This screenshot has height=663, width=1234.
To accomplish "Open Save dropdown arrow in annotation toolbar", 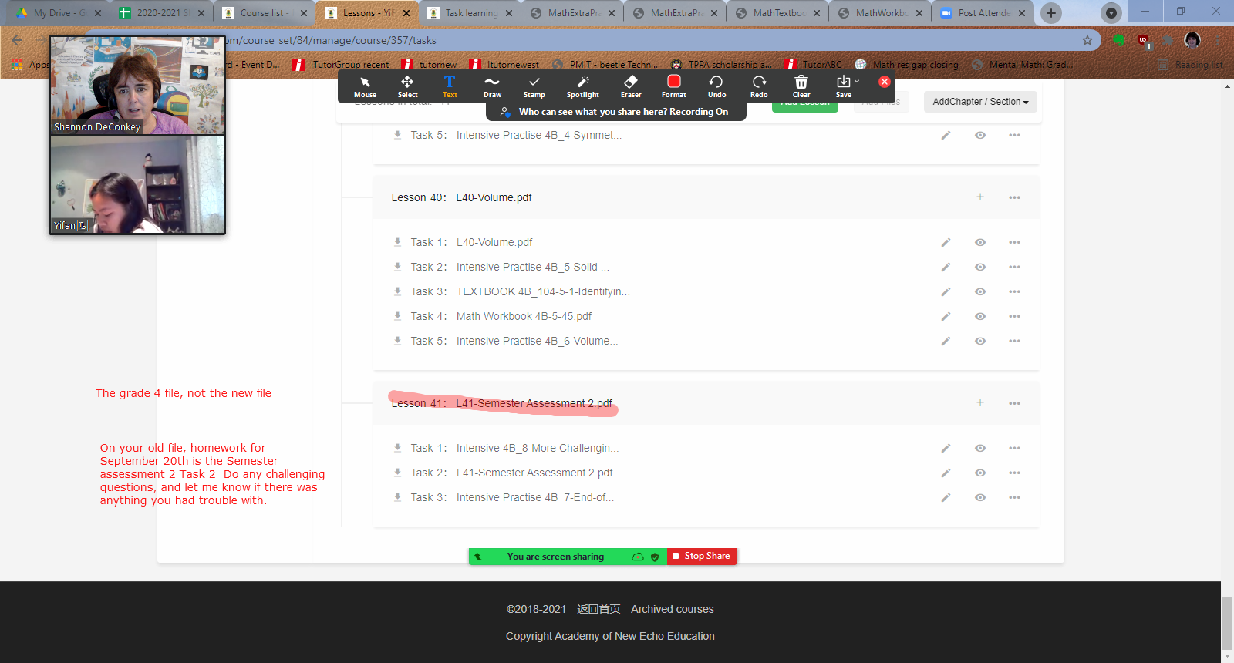I will [x=857, y=81].
